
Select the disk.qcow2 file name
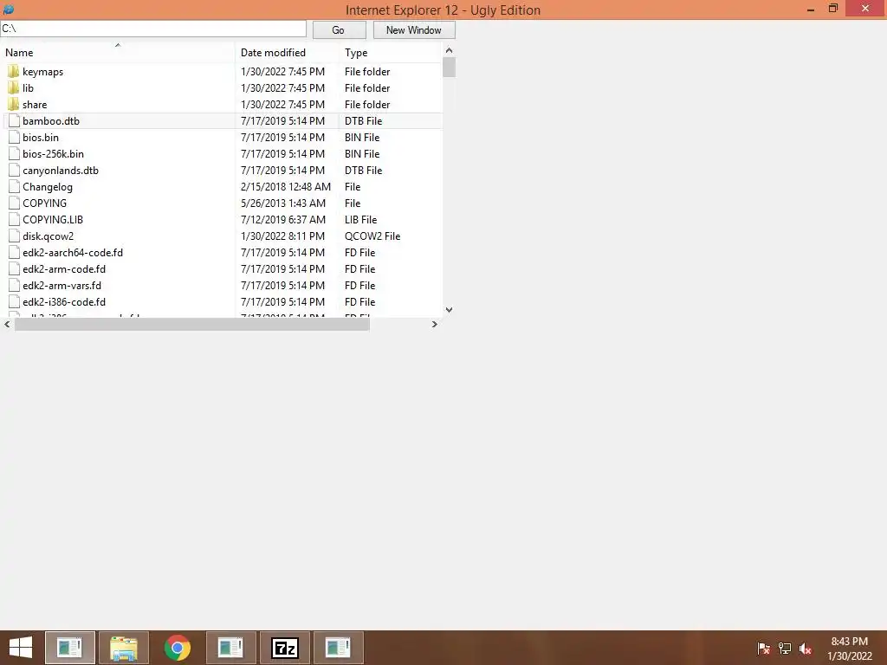click(x=49, y=236)
